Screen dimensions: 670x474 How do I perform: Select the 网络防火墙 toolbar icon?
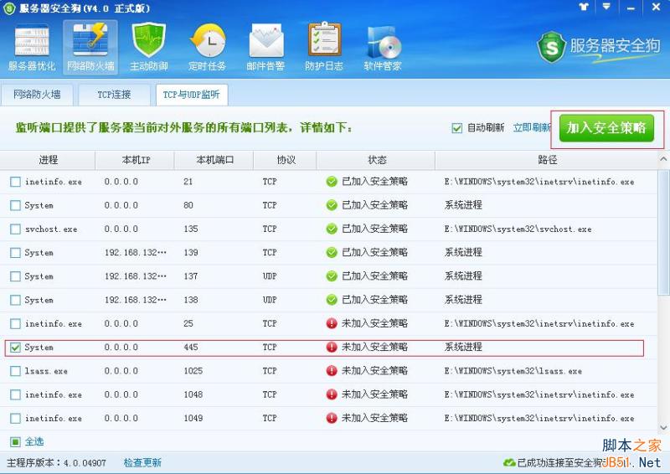tap(90, 47)
